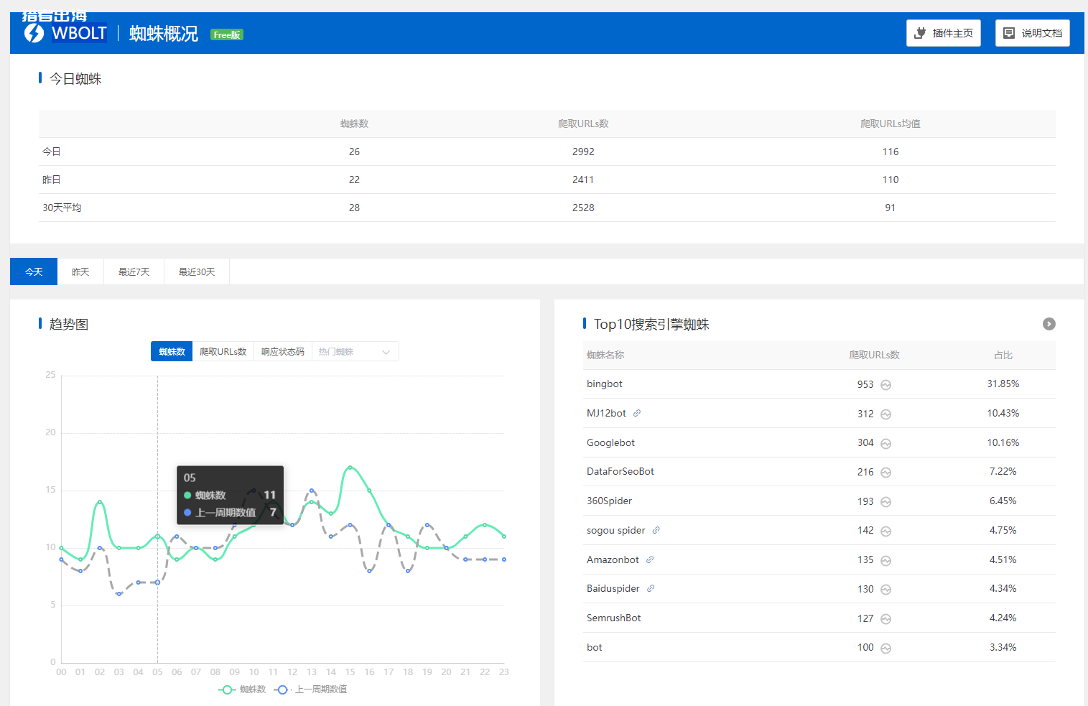Image resolution: width=1088 pixels, height=706 pixels.
Task: Open the link icon next to Amazonbot
Action: click(650, 559)
